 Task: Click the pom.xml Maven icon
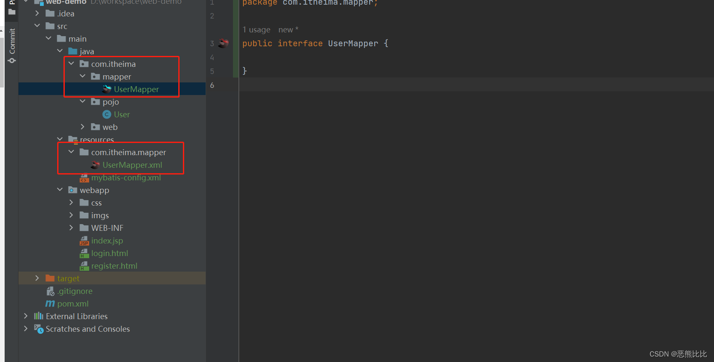[50, 304]
